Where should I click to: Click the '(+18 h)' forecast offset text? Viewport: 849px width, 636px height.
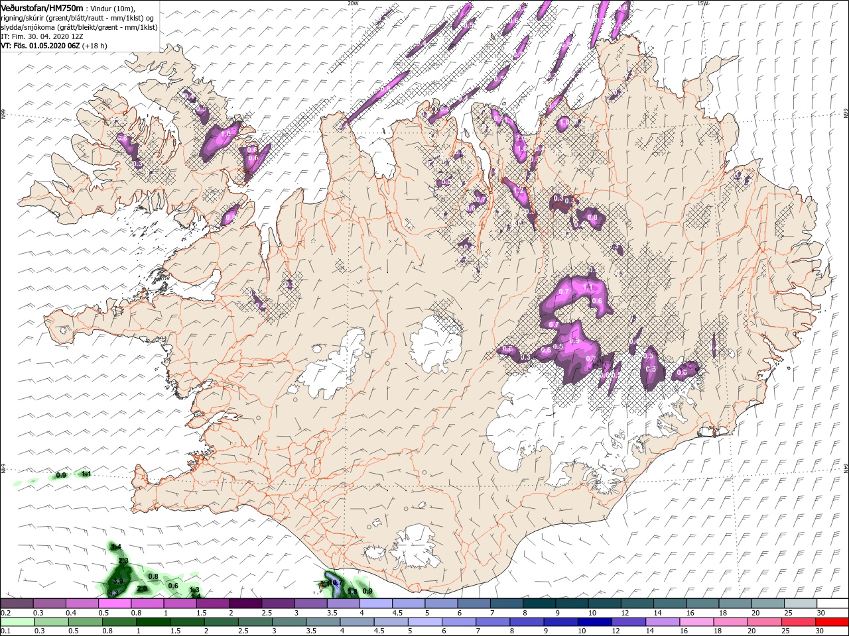(x=96, y=46)
